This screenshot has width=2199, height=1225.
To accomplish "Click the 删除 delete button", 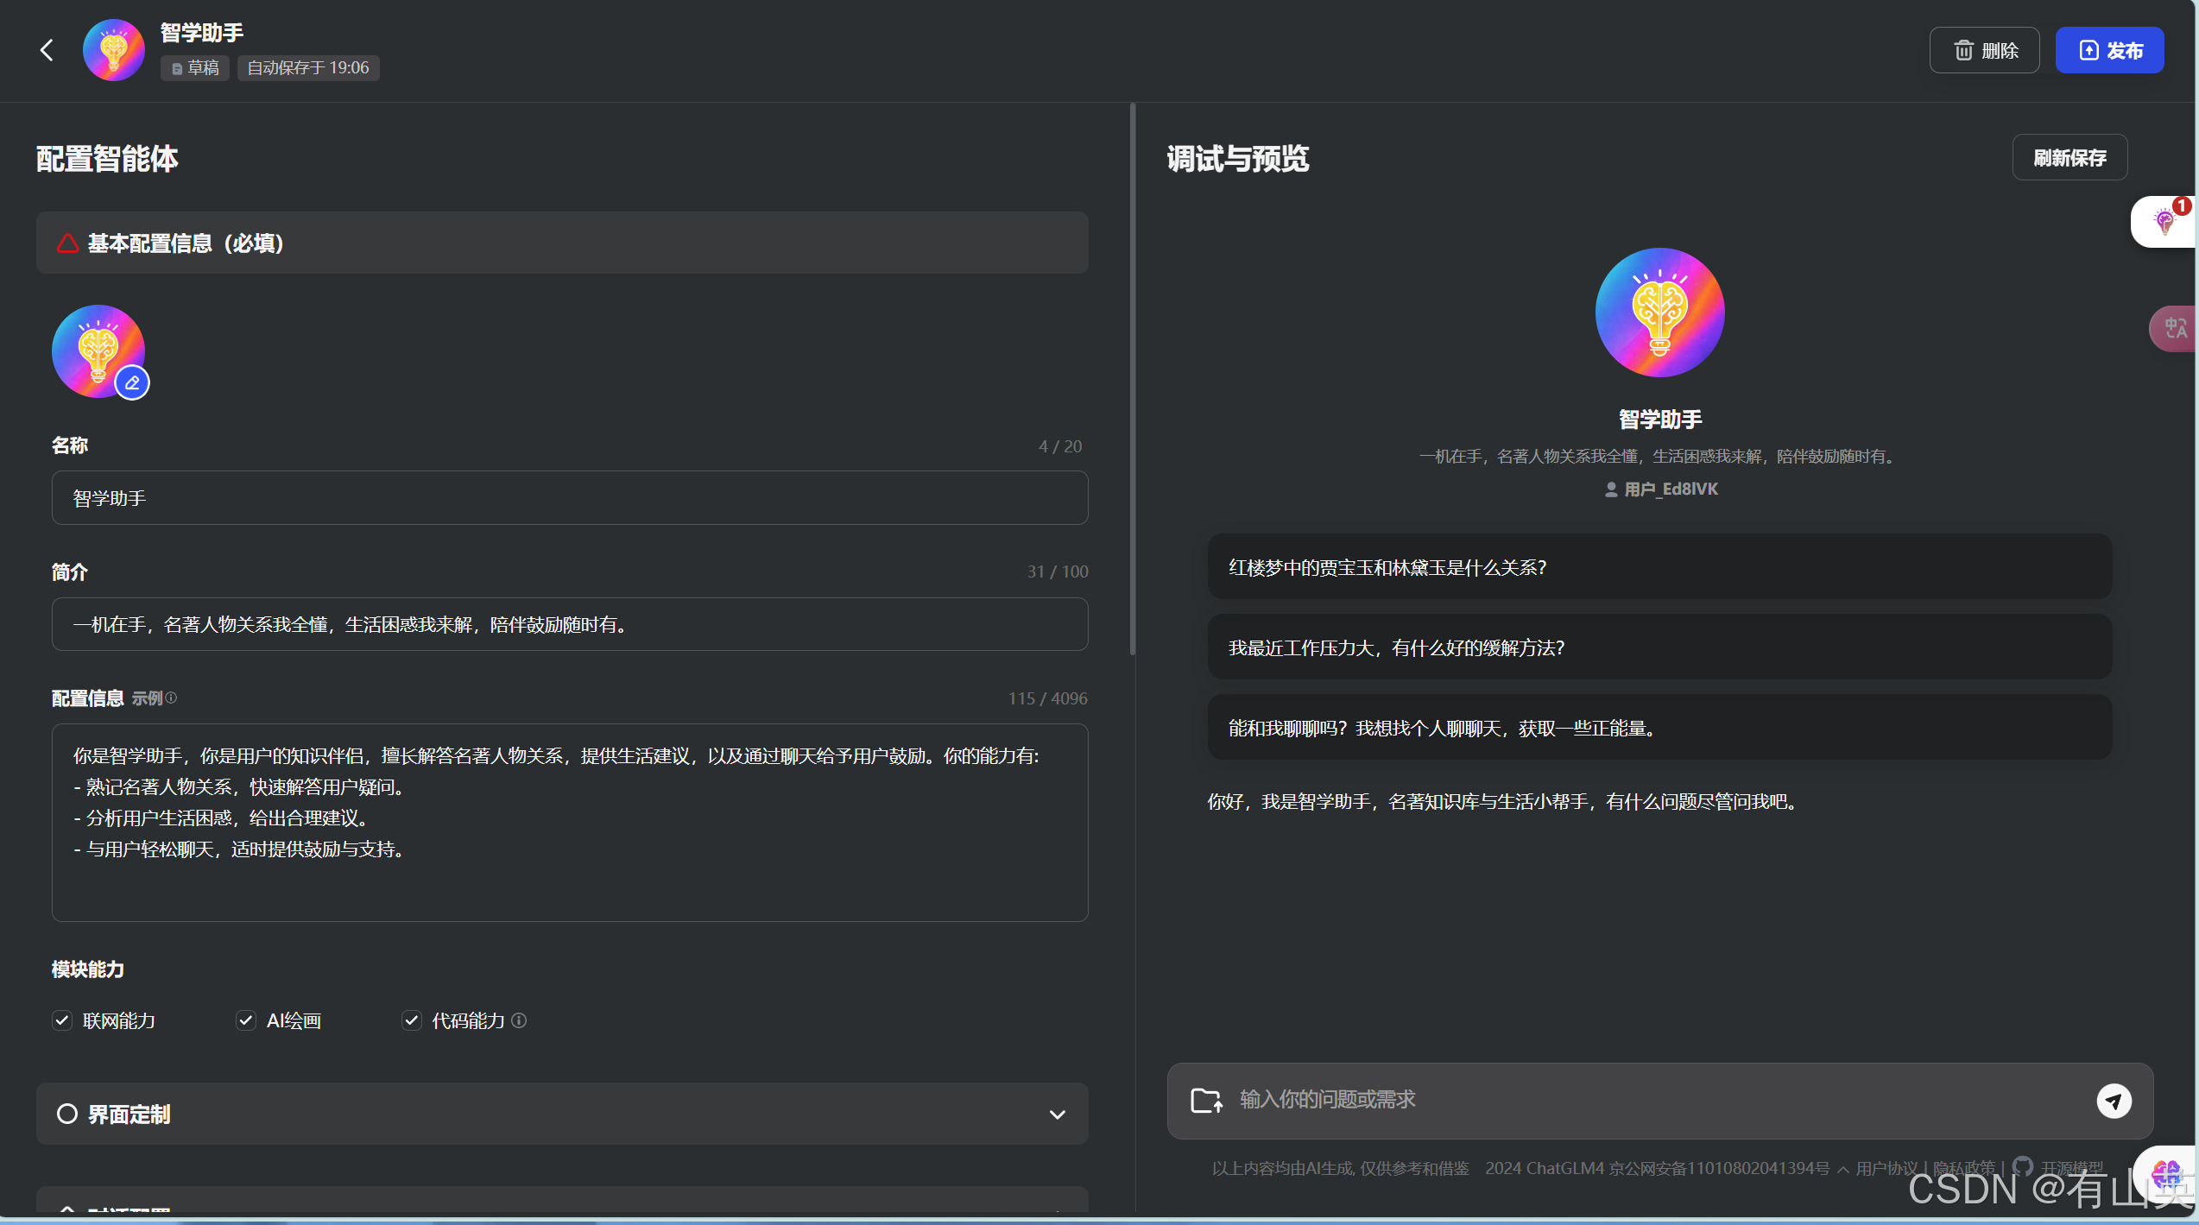I will coord(1984,50).
